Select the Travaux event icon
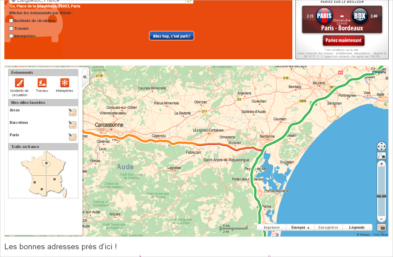The image size is (393, 257). pyautogui.click(x=42, y=83)
